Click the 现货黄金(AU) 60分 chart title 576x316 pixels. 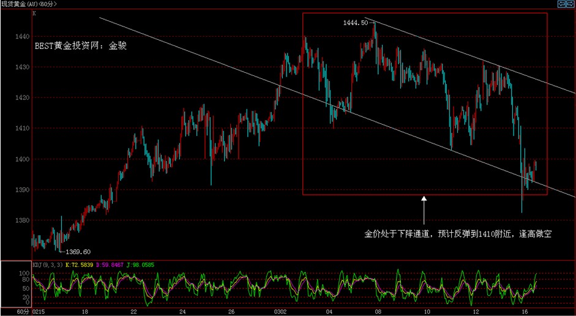click(29, 4)
